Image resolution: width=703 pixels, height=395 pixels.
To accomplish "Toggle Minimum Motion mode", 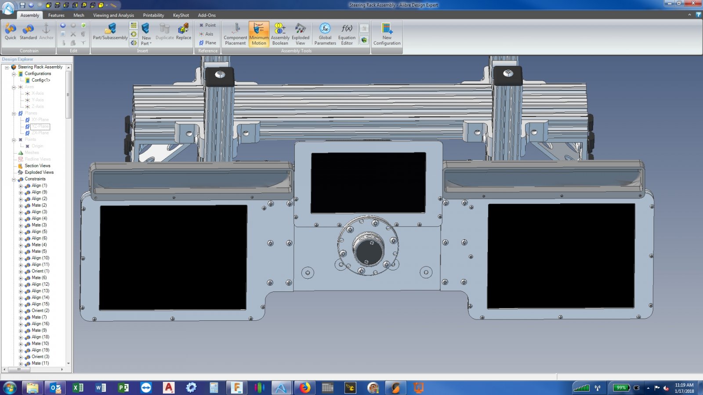I will (259, 34).
